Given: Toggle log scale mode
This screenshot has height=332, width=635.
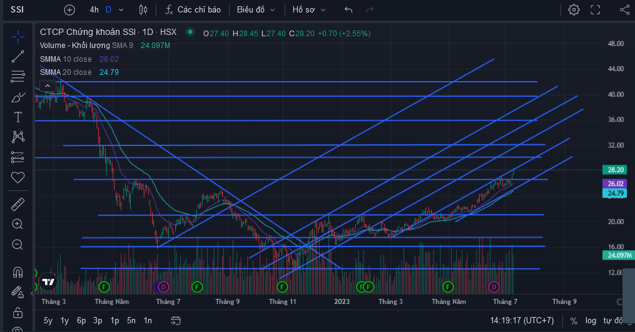Looking at the screenshot, I should (591, 321).
